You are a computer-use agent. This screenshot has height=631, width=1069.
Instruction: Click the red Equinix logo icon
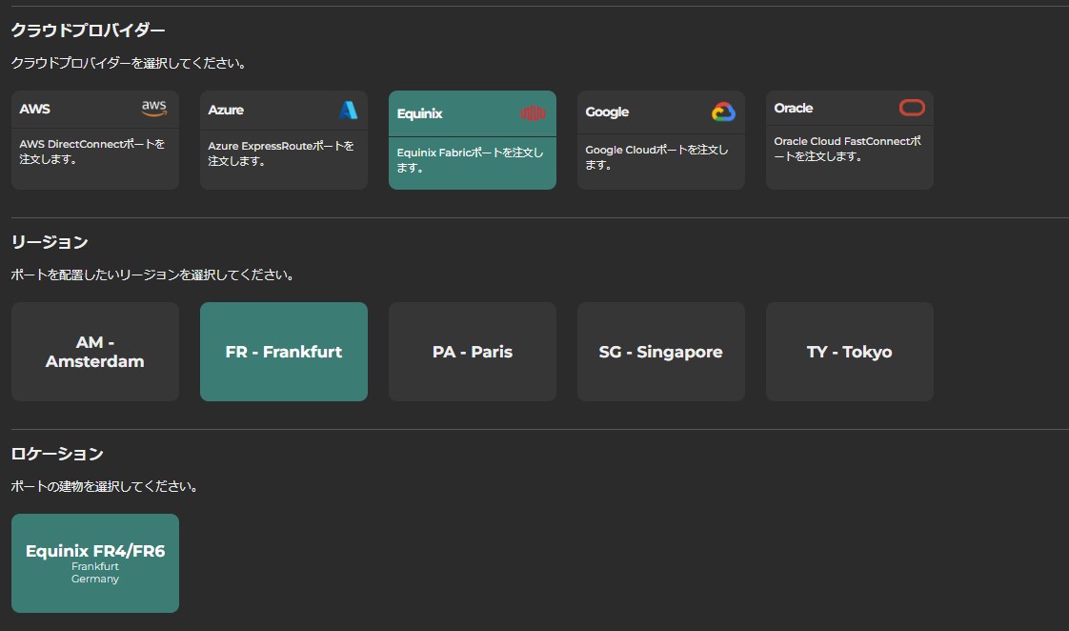[533, 113]
